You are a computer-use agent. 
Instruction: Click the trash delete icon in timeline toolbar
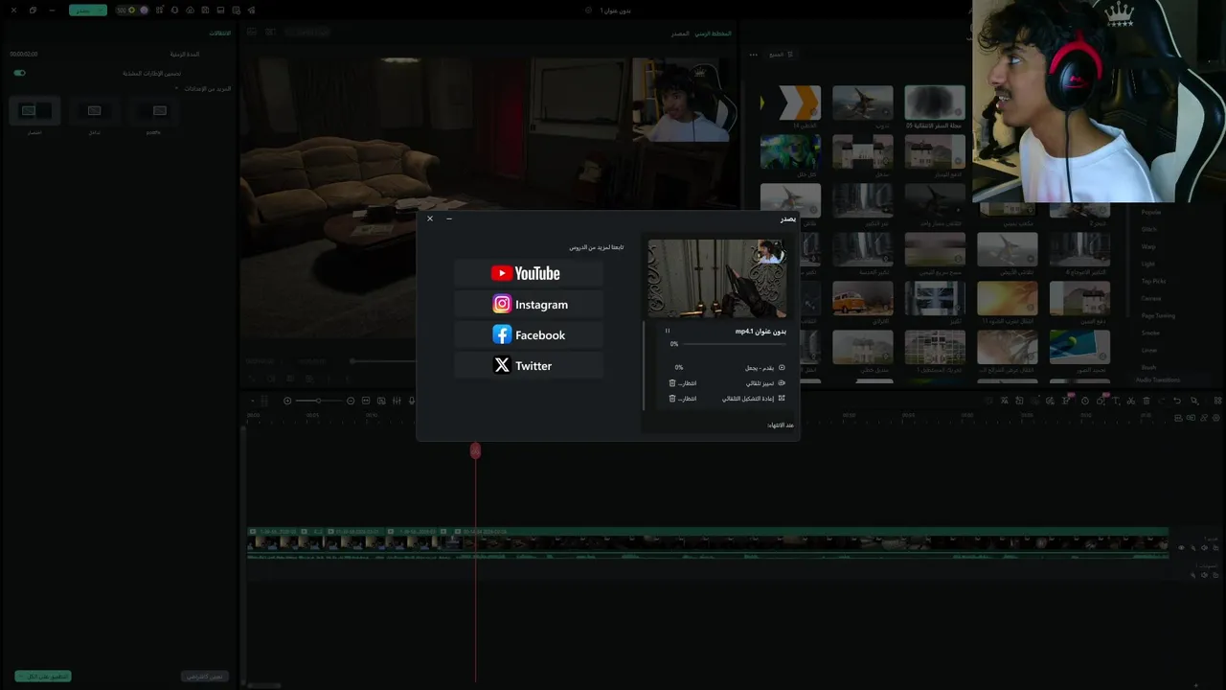1147,401
